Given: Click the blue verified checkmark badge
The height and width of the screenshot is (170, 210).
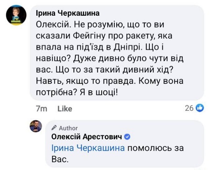Looking at the screenshot, I should click(127, 137).
